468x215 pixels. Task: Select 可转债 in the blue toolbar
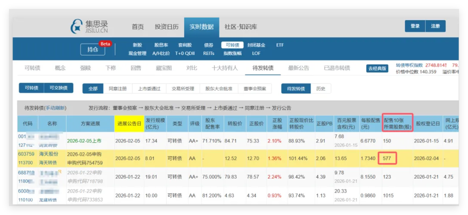tap(232, 45)
